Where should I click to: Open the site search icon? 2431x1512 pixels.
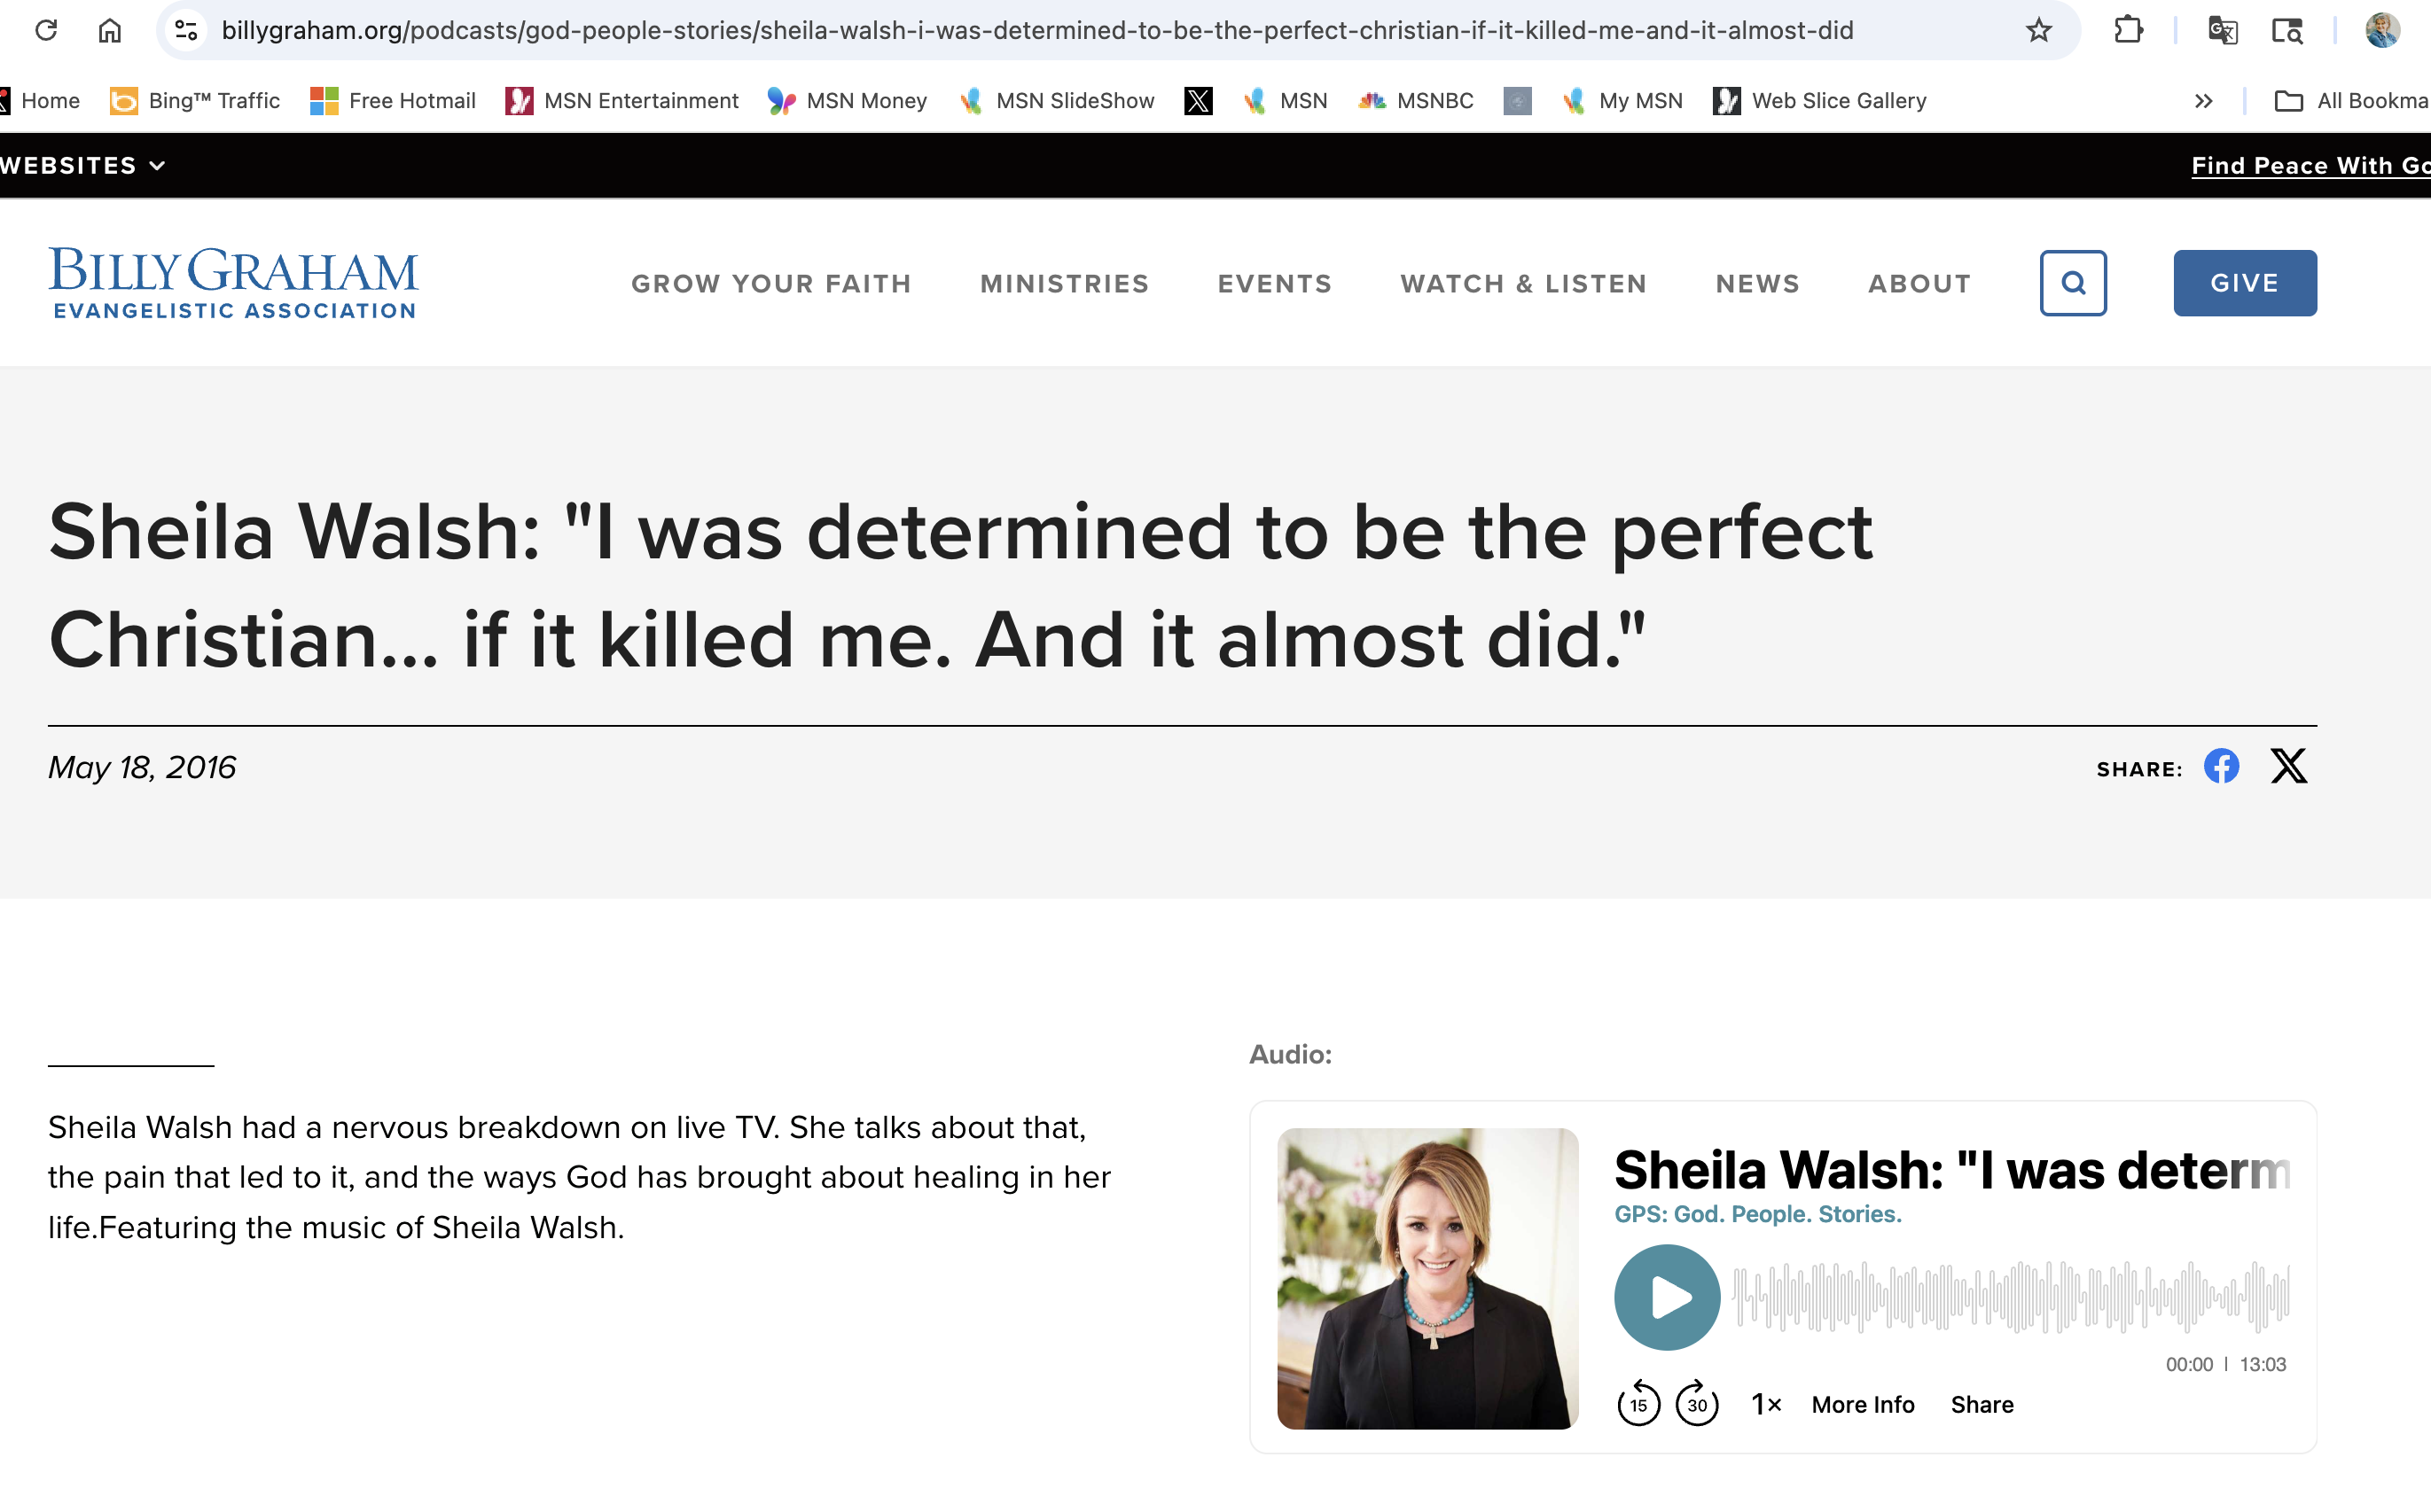pyautogui.click(x=2073, y=283)
